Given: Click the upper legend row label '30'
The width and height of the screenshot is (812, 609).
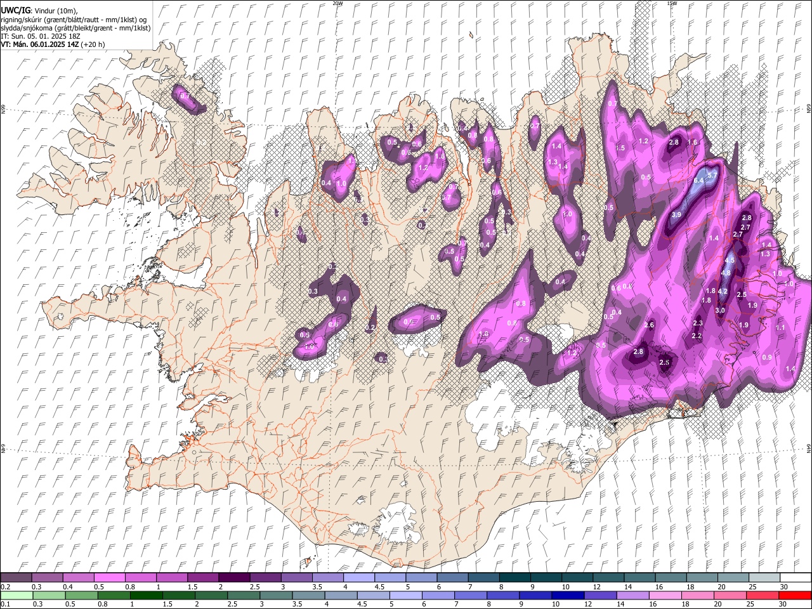Looking at the screenshot, I should [x=784, y=587].
